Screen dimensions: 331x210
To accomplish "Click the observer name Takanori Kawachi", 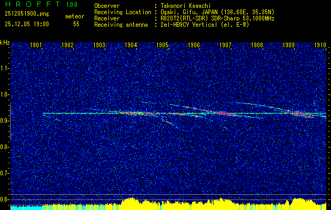I will [186, 6].
